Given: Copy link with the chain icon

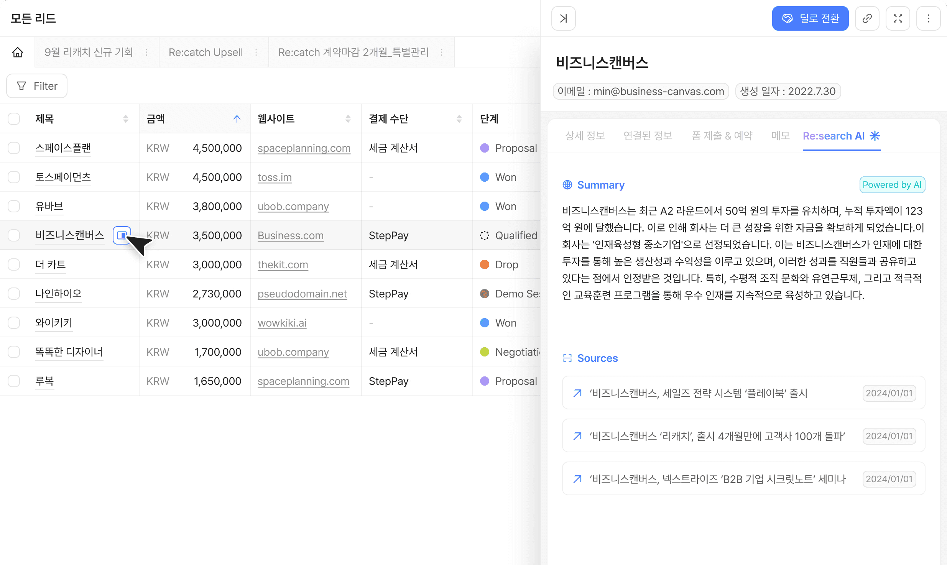Looking at the screenshot, I should click(x=867, y=18).
